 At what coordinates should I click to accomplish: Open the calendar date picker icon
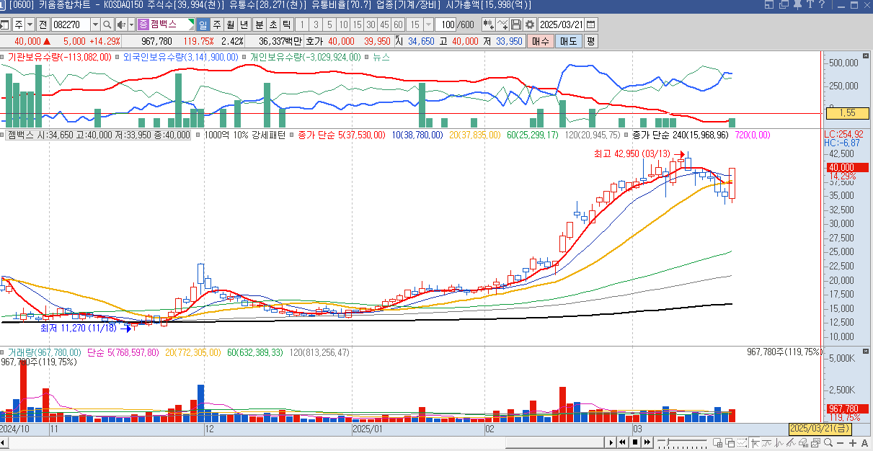[x=591, y=24]
